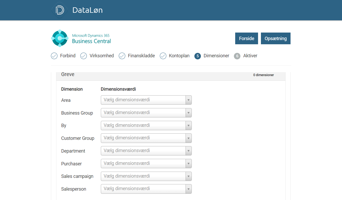
Task: Click the dropdown arrow for Sales campaign
Action: click(x=189, y=176)
